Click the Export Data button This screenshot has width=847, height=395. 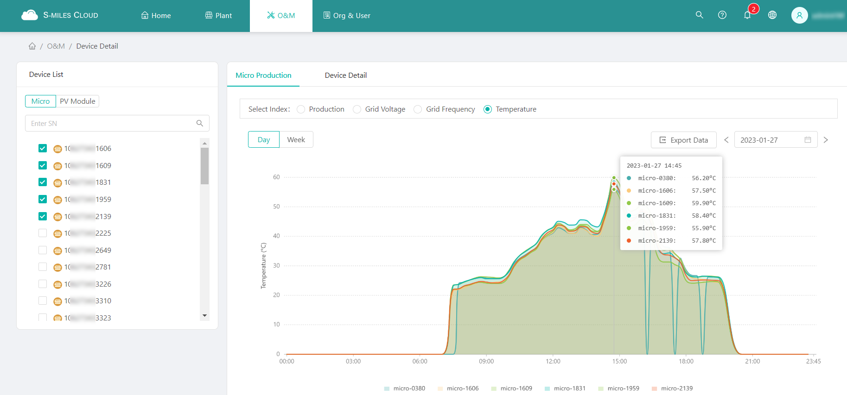pos(683,140)
